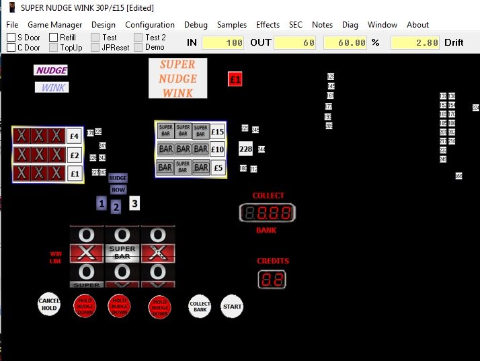Click the Start button
This screenshot has height=361, width=480.
(232, 307)
